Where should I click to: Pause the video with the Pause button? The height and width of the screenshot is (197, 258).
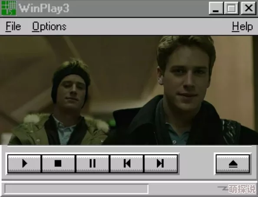pos(93,164)
